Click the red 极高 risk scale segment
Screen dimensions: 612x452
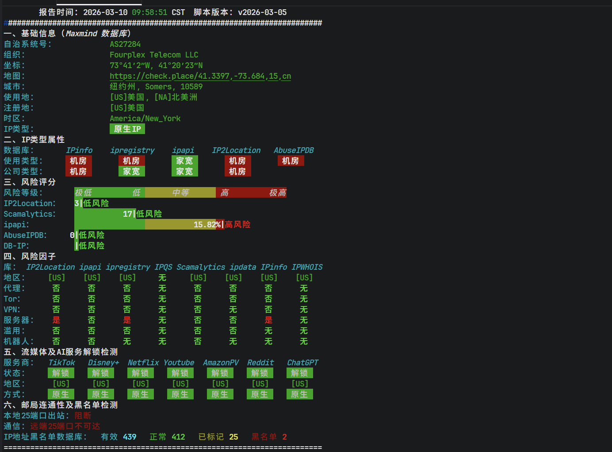[x=278, y=193]
